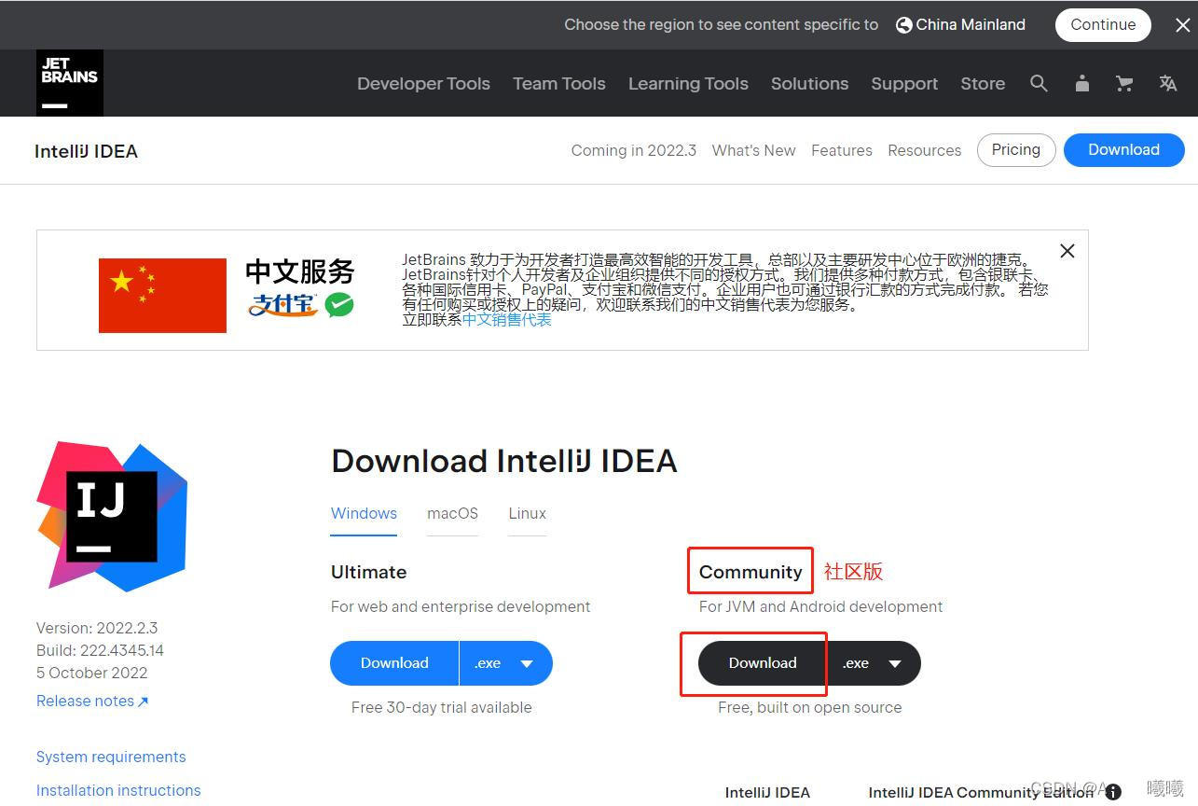The image size is (1198, 806).
Task: Go to Store in top navigation
Action: 983,84
